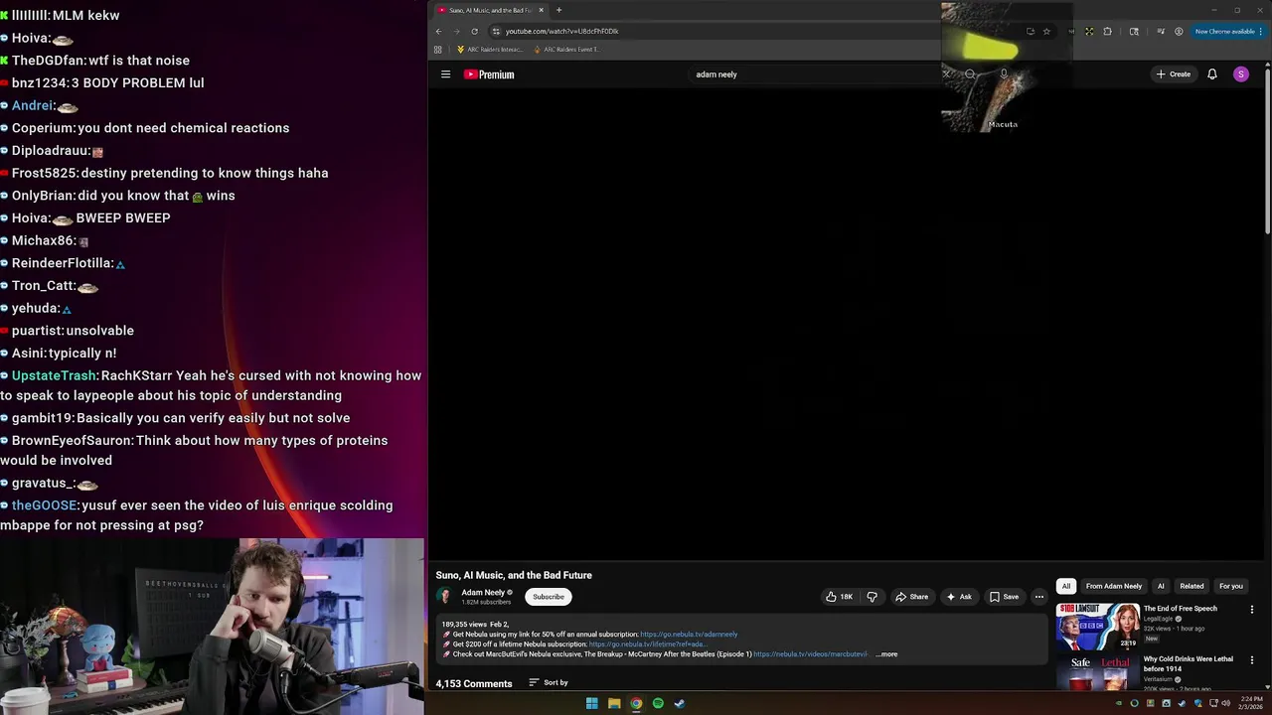The width and height of the screenshot is (1272, 715).
Task: Open the purple S account avatar
Action: coord(1240,74)
